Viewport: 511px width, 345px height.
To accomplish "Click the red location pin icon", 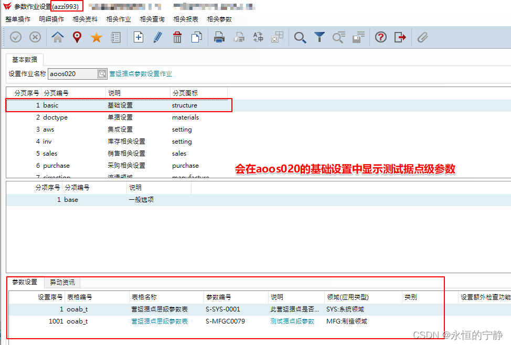I will (x=77, y=37).
